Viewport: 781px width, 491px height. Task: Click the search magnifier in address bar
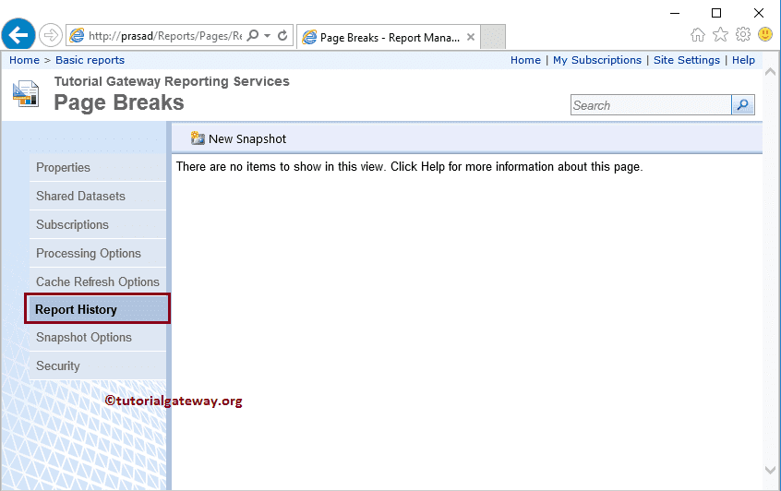[253, 35]
